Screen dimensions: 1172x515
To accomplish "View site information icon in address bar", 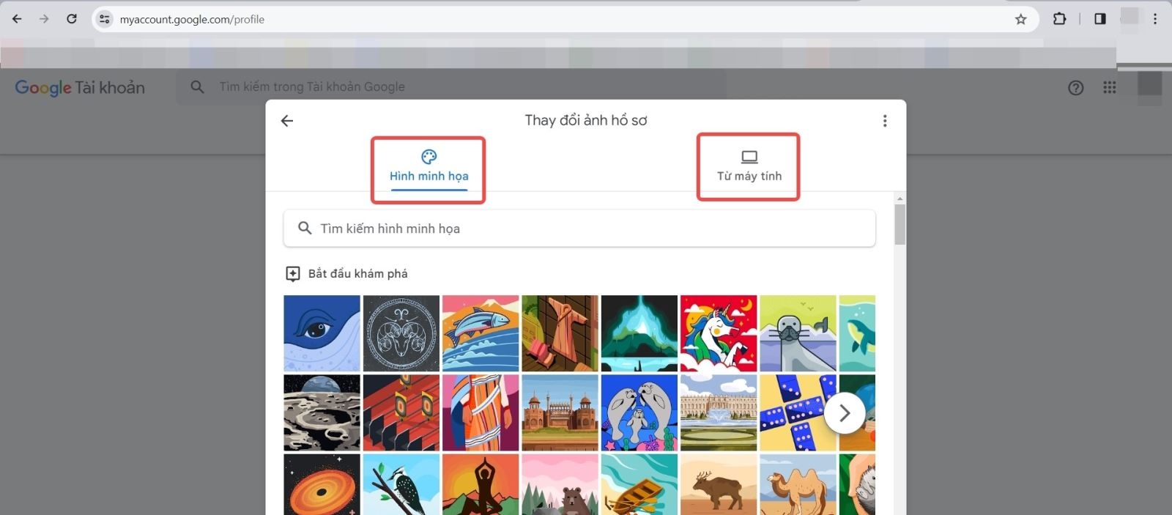I will [x=105, y=20].
